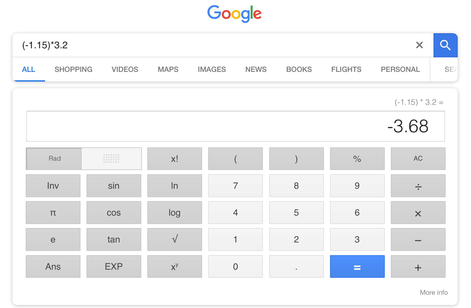Click in the search field with (-1.15)*3.2
The image size is (471, 308).
click(x=212, y=45)
